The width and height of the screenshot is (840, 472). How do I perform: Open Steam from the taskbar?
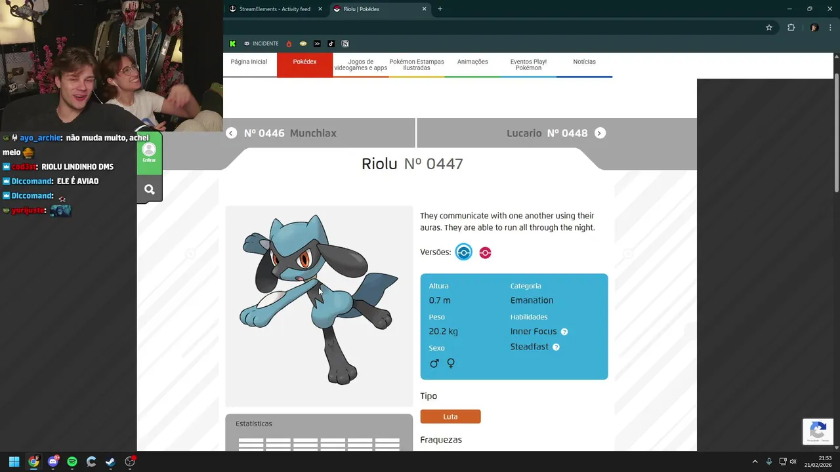pyautogui.click(x=110, y=462)
